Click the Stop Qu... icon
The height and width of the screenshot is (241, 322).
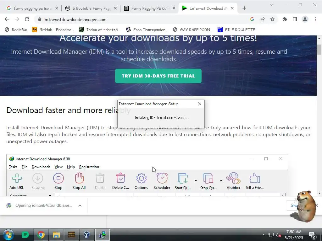(x=208, y=179)
